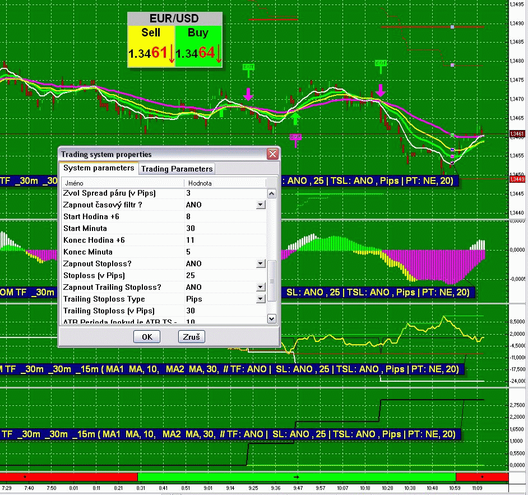Click the green up-arrow buy signal near 9:47
This screenshot has width=528, height=495.
pos(295,117)
